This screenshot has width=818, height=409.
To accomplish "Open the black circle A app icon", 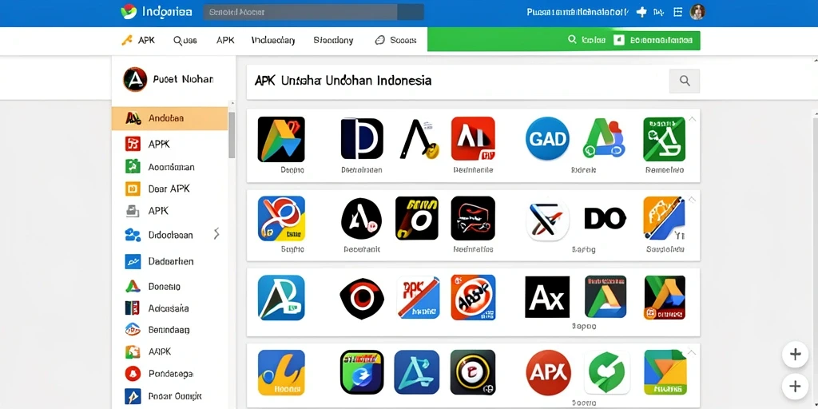I will click(362, 218).
